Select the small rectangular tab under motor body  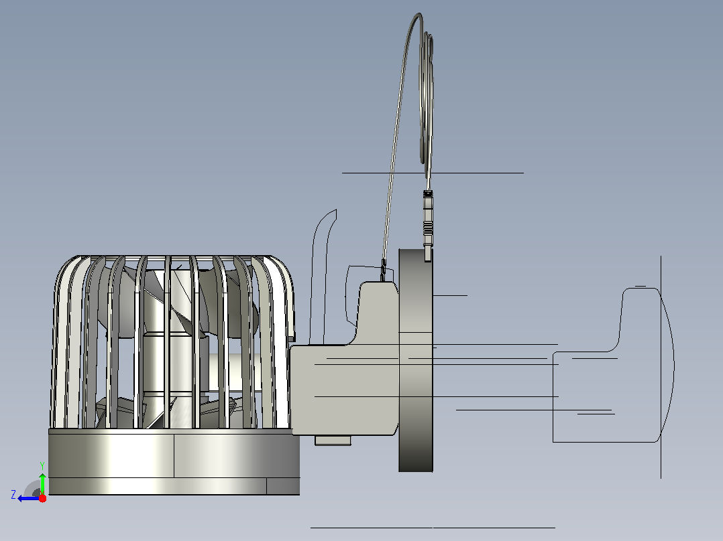[x=333, y=441]
